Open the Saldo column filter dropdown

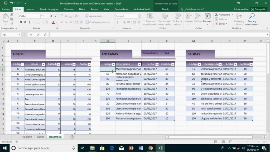click(89, 64)
